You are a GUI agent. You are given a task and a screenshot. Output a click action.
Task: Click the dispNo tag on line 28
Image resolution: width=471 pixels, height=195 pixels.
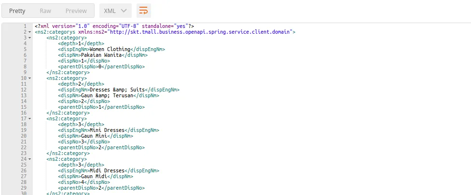coord(69,182)
